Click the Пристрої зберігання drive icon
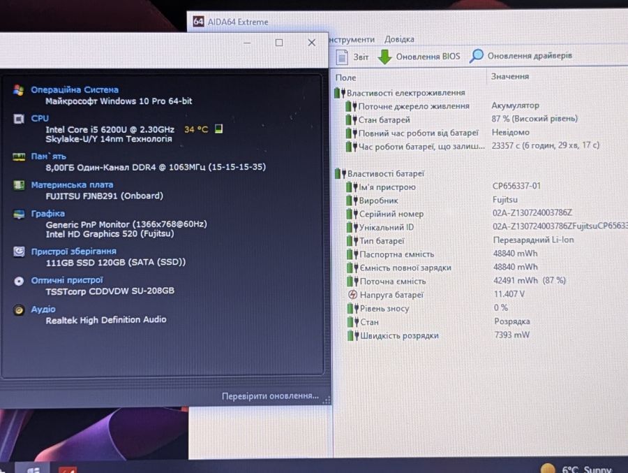The image size is (628, 473). click(19, 252)
